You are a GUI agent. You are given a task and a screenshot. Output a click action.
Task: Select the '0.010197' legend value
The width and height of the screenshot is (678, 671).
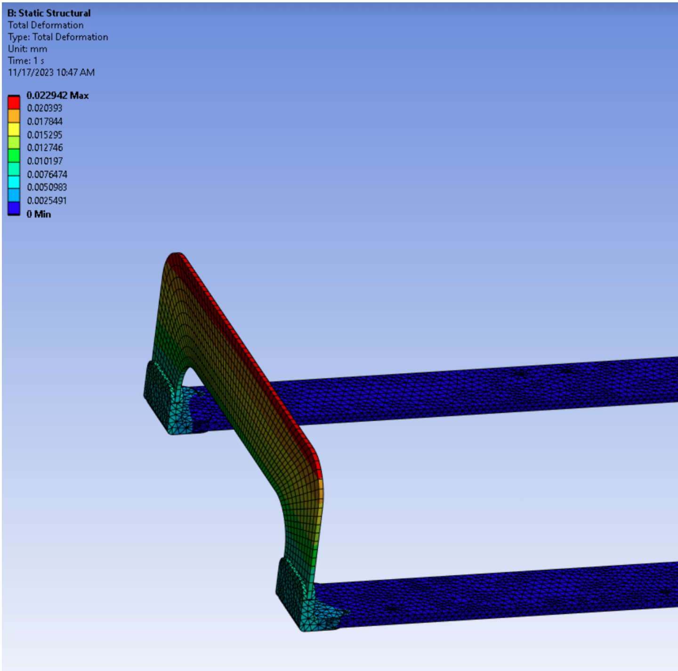[x=45, y=161]
